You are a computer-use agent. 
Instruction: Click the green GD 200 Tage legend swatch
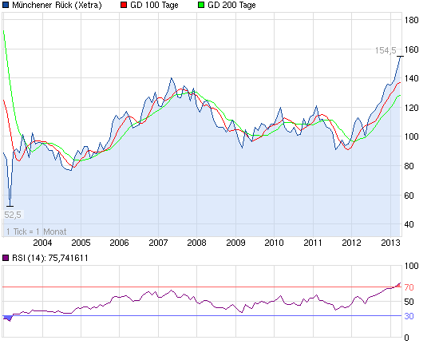(201, 5)
